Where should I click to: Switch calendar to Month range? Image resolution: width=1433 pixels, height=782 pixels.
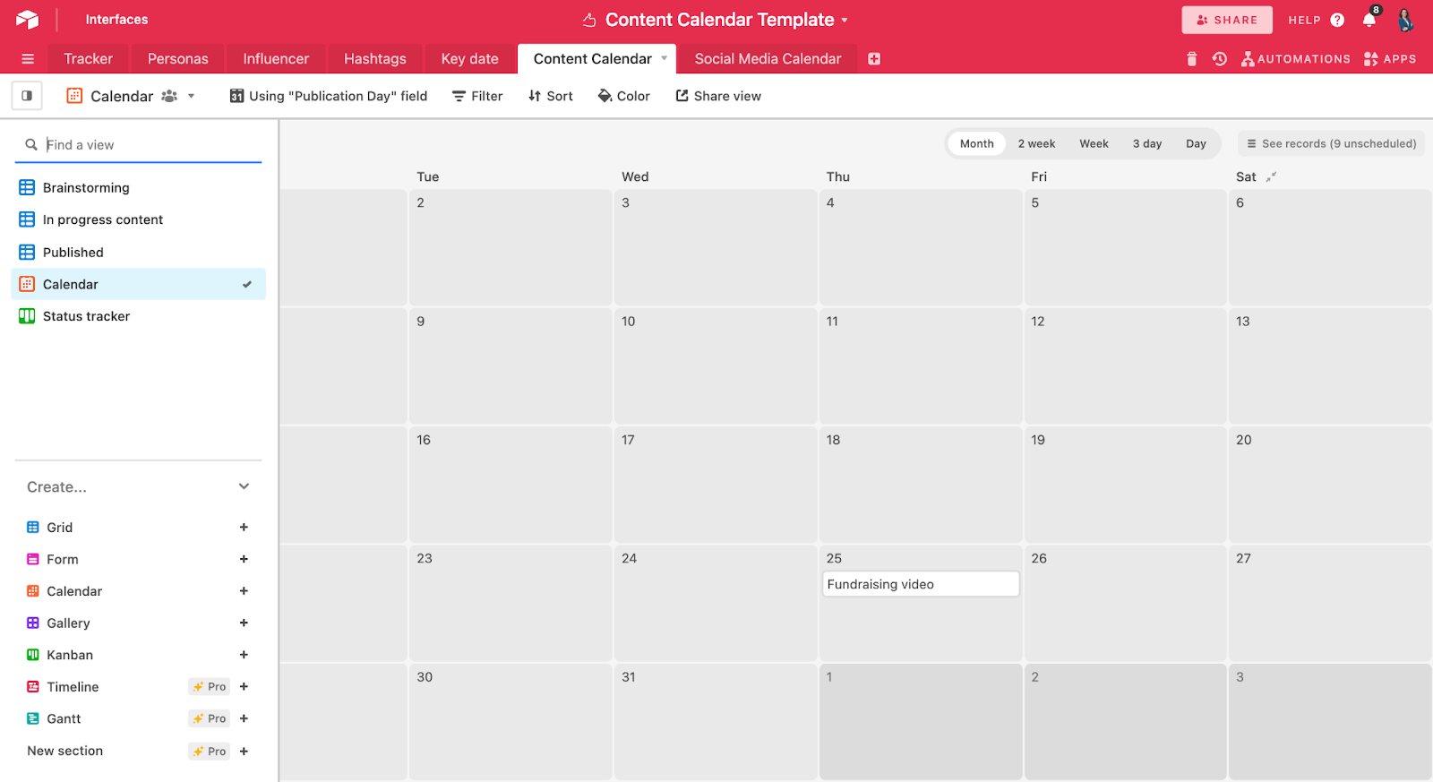point(976,143)
